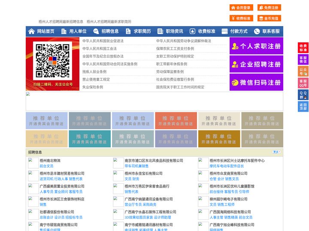Screen dimensions: 309x231
Task: Open company 梧州市众发商贸有限公司
Action: click(x=228, y=173)
